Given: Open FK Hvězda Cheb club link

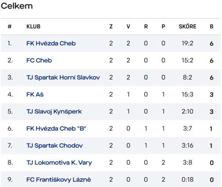Looking at the screenshot, I should (x=51, y=44).
